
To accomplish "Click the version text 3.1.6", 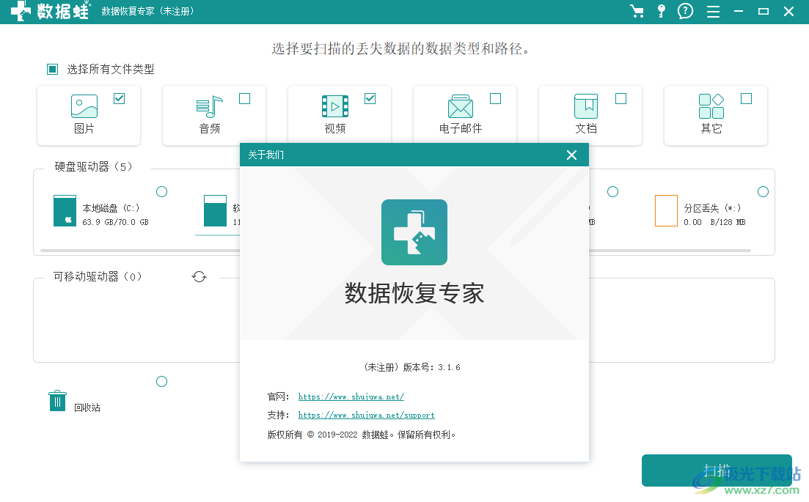I will click(x=449, y=367).
